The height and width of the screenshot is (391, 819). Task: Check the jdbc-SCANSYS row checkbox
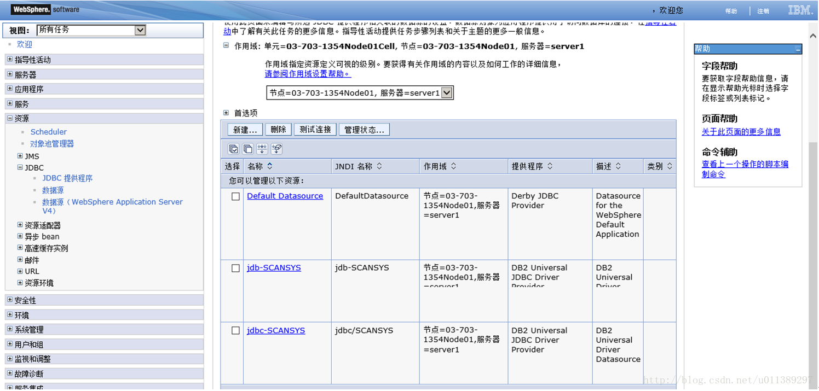click(235, 331)
